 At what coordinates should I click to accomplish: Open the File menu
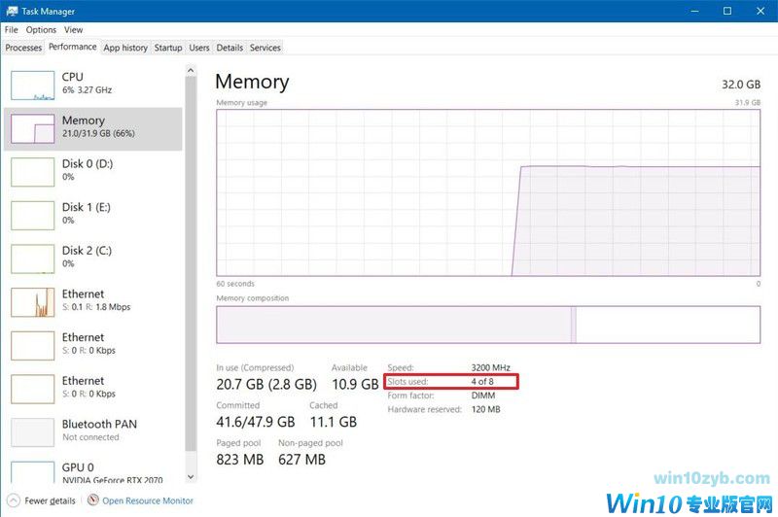click(12, 30)
